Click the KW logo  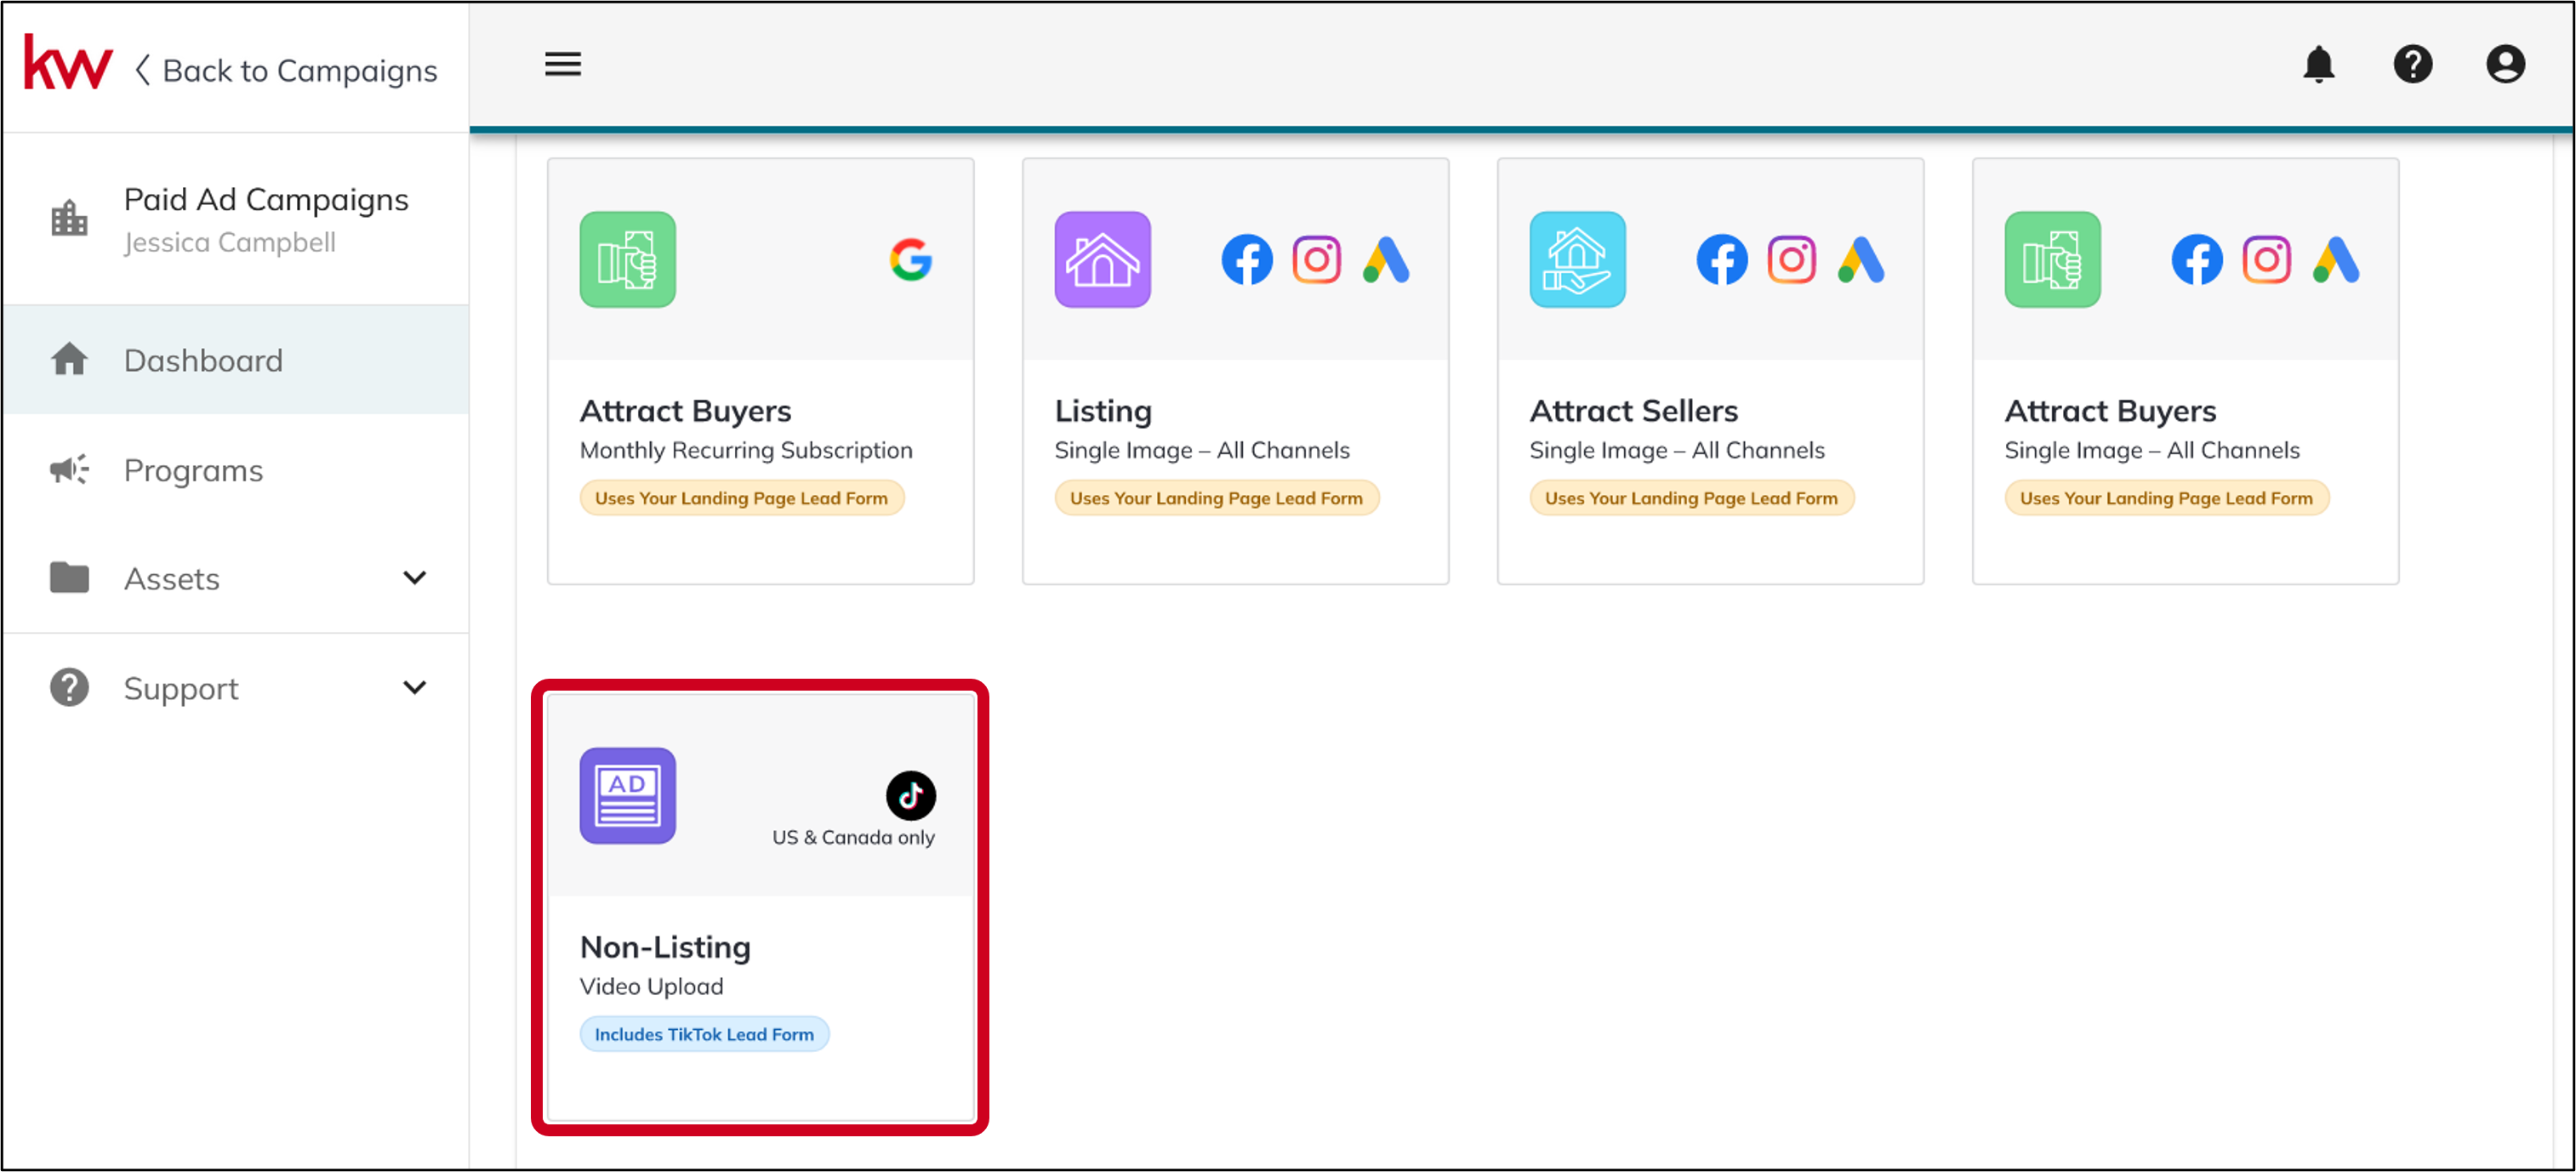tap(68, 64)
